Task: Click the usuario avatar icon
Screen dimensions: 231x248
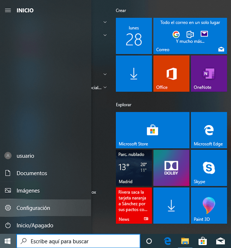Action: point(8,155)
